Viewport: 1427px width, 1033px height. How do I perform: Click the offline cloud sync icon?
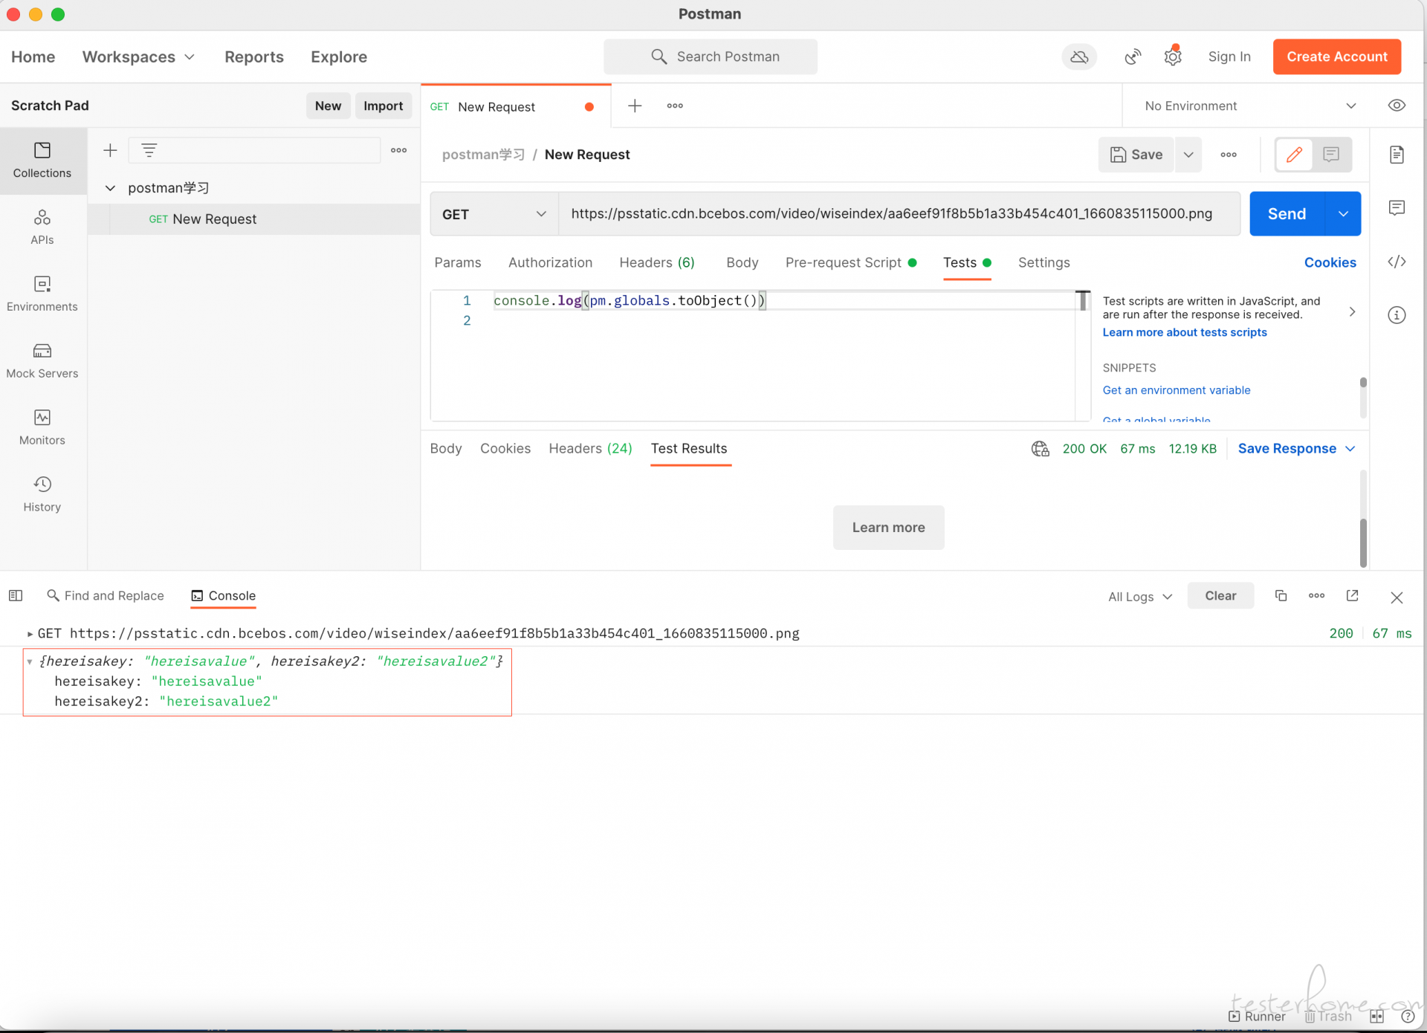[1079, 56]
